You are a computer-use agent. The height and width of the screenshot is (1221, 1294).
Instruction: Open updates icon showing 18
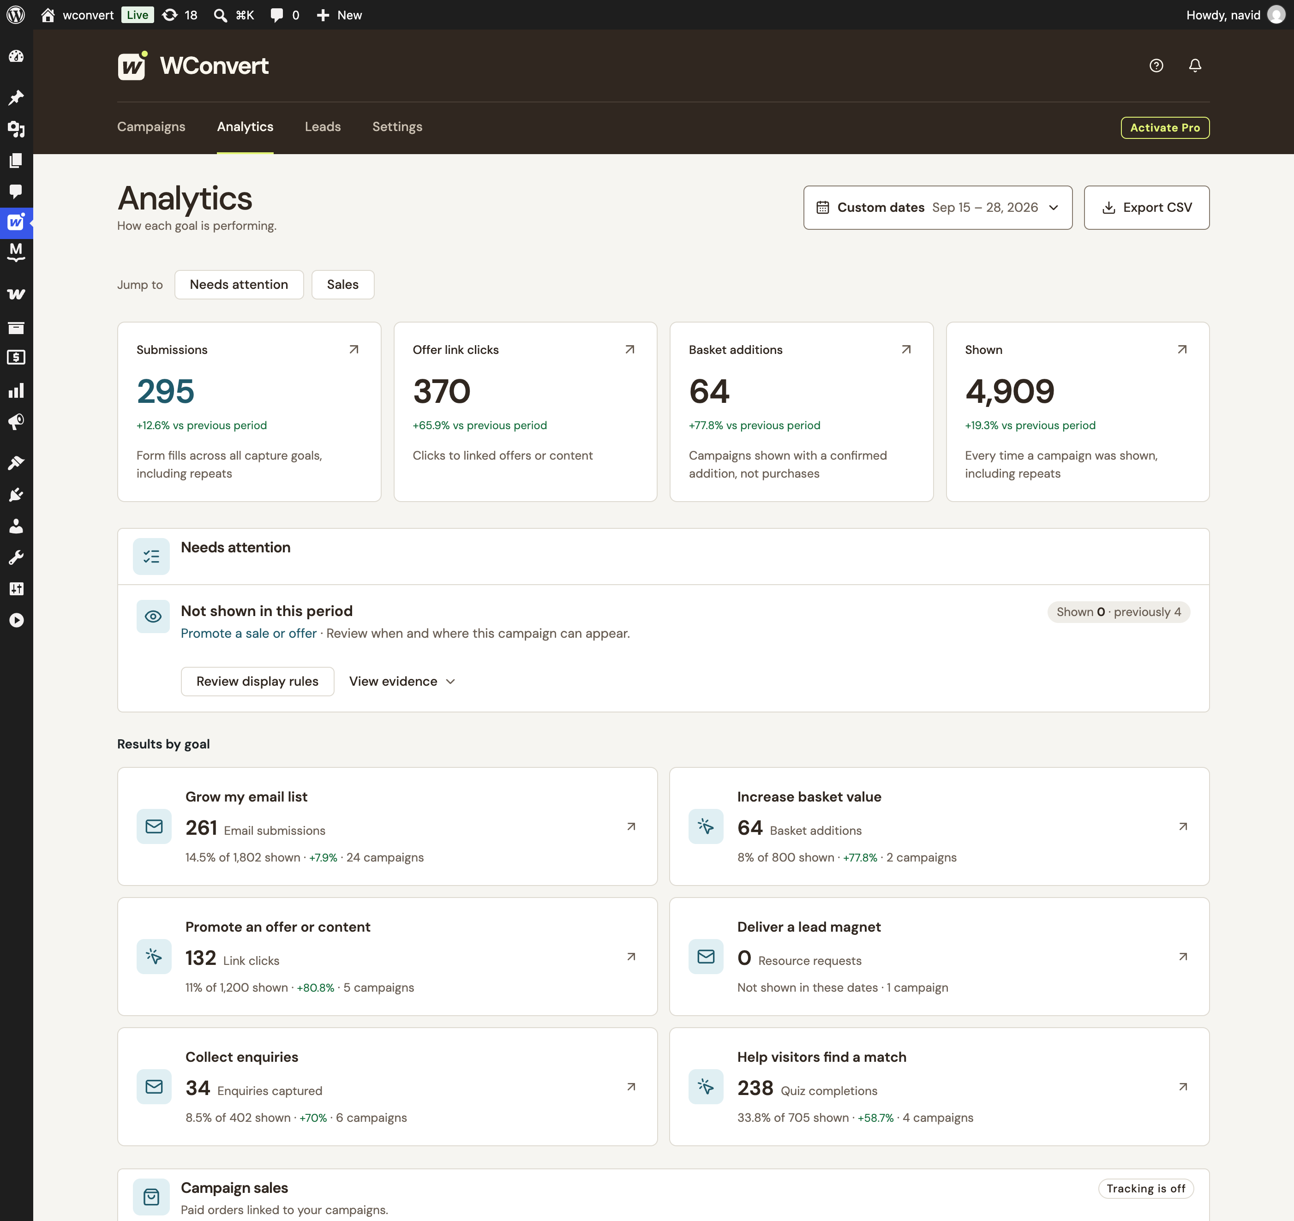[x=180, y=15]
